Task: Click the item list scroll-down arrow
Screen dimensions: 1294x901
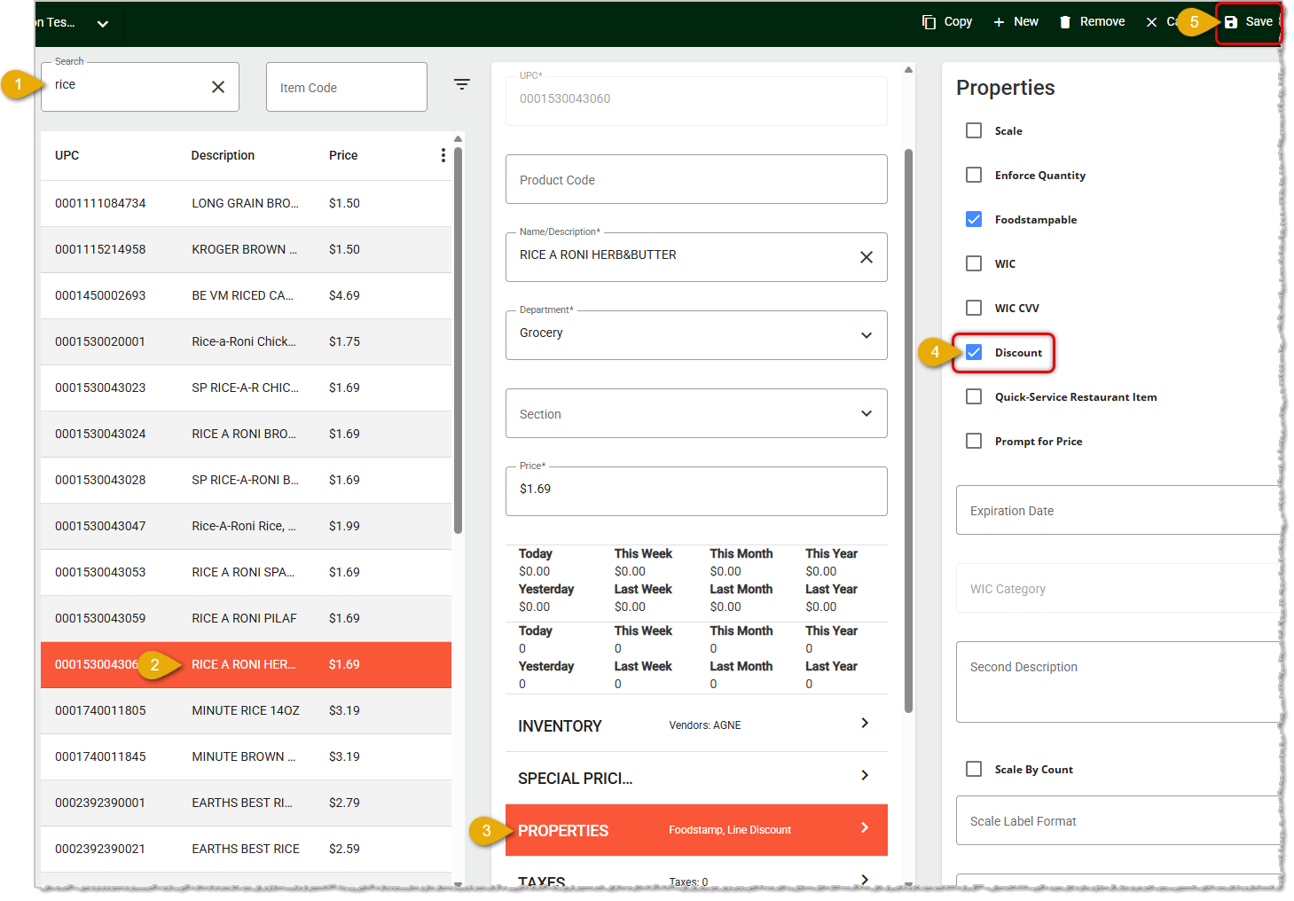Action: 458,883
